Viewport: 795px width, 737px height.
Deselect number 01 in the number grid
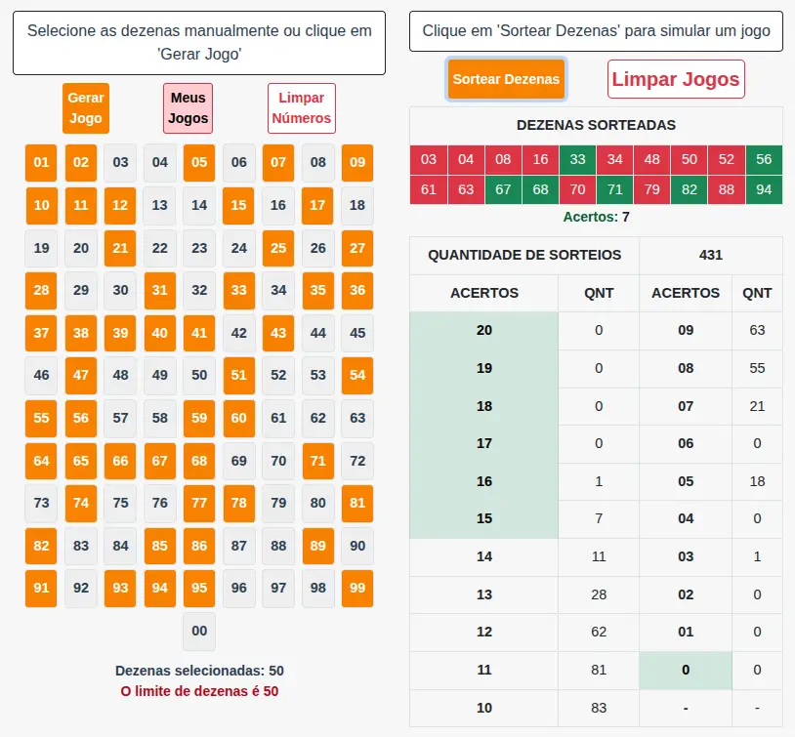click(41, 163)
